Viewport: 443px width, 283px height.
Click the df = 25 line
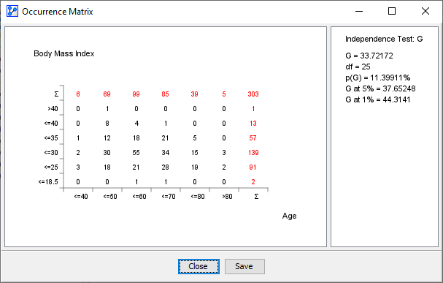tap(358, 67)
